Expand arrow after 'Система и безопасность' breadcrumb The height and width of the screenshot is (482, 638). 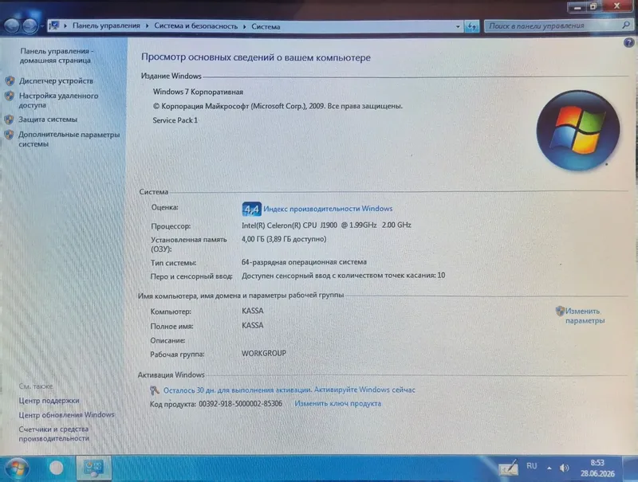point(245,26)
